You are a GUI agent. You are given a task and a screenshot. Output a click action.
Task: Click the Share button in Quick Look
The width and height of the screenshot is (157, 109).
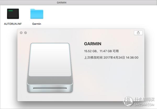138,33
